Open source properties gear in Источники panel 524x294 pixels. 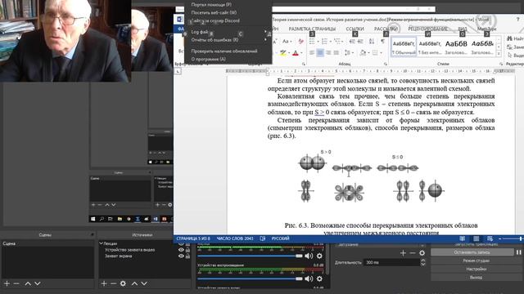tap(123, 283)
